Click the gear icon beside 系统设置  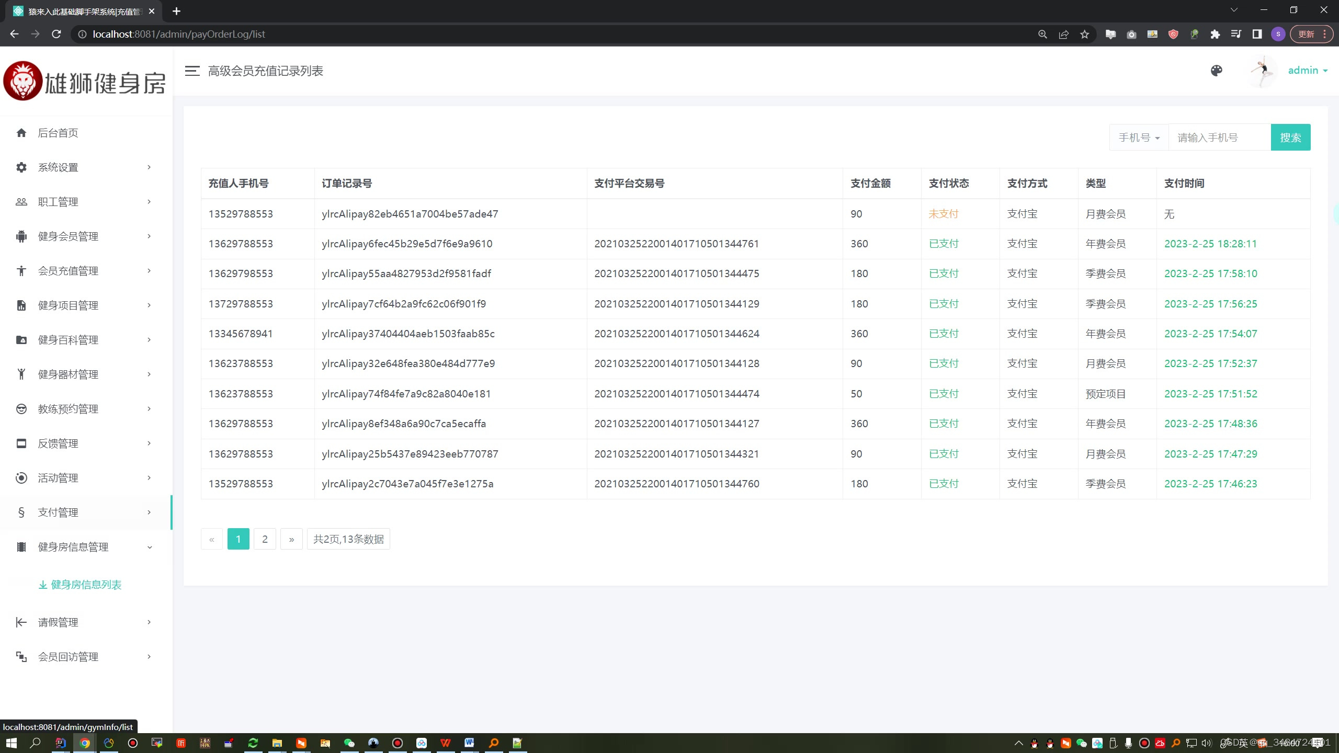21,167
